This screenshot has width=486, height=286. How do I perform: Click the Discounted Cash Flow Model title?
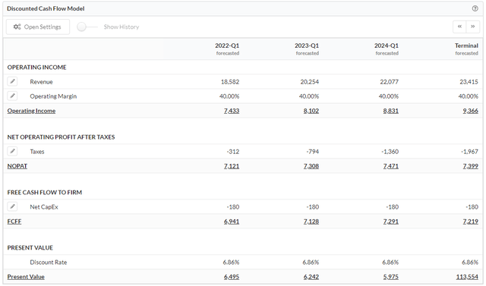click(46, 8)
